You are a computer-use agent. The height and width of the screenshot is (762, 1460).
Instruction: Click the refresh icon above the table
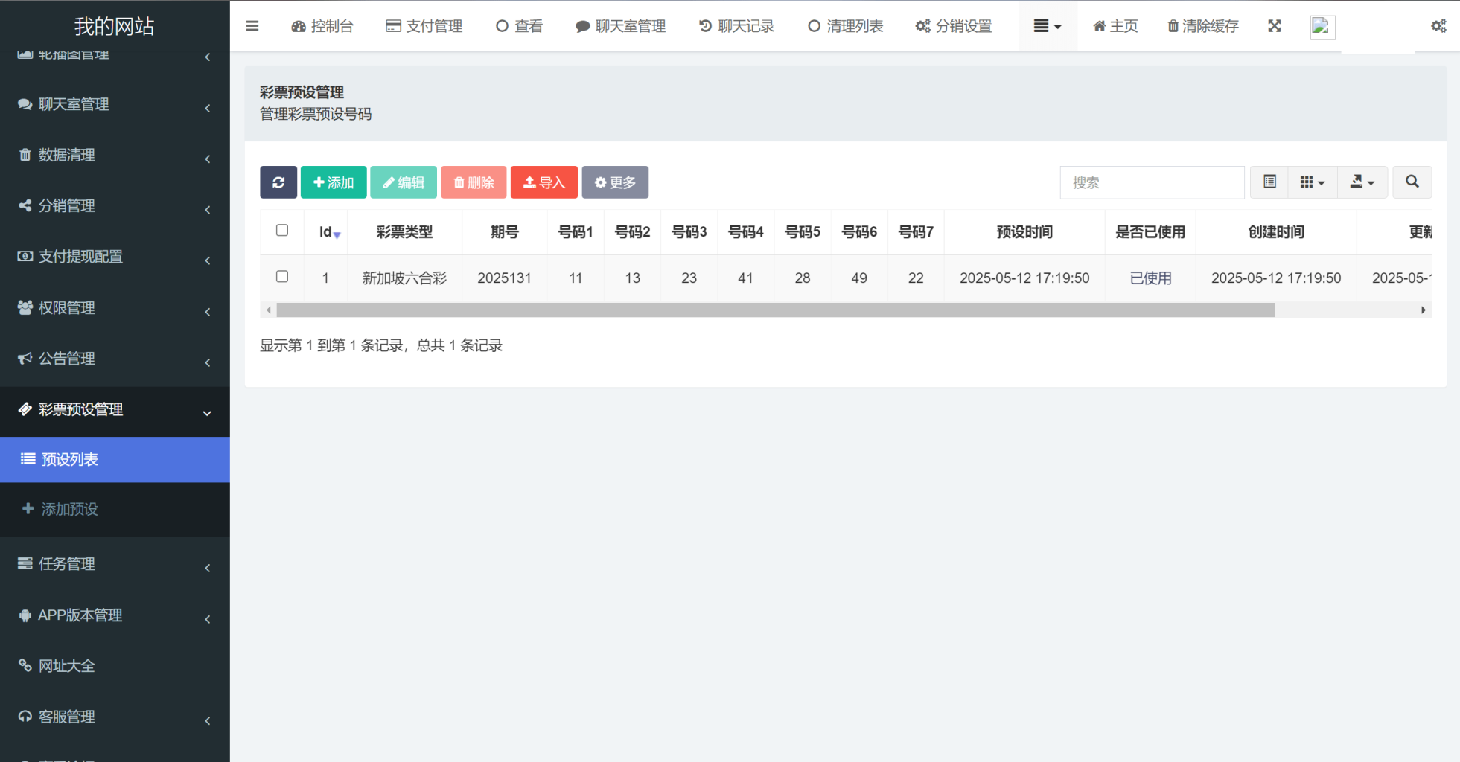pos(278,182)
